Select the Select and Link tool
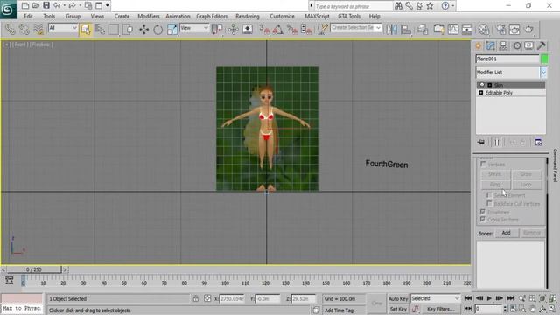The width and height of the screenshot is (560, 315). (10, 29)
